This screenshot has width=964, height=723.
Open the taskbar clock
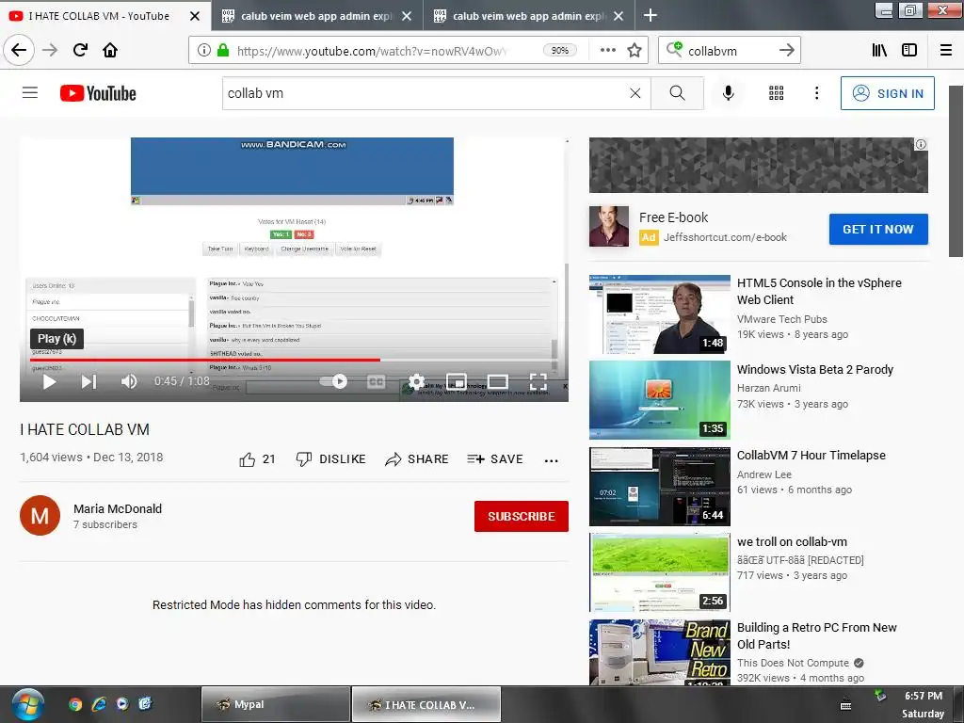(x=923, y=704)
